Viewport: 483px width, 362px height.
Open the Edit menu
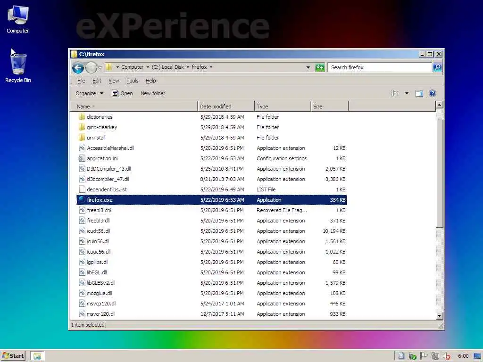97,81
